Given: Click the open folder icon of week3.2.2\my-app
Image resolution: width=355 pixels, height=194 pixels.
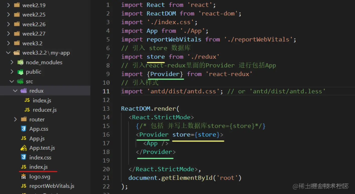Looking at the screenshot, I should pyautogui.click(x=17, y=53).
